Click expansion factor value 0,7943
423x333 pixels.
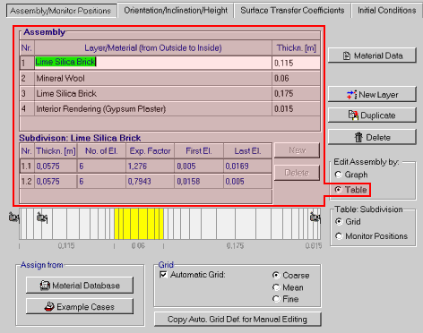point(150,182)
